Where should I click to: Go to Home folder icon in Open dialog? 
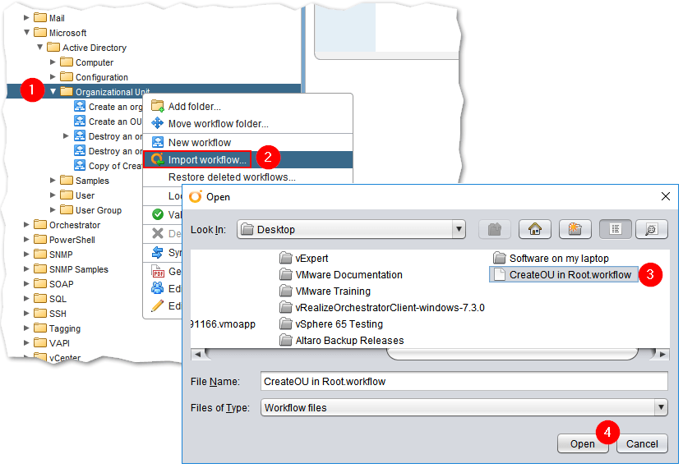(x=534, y=229)
